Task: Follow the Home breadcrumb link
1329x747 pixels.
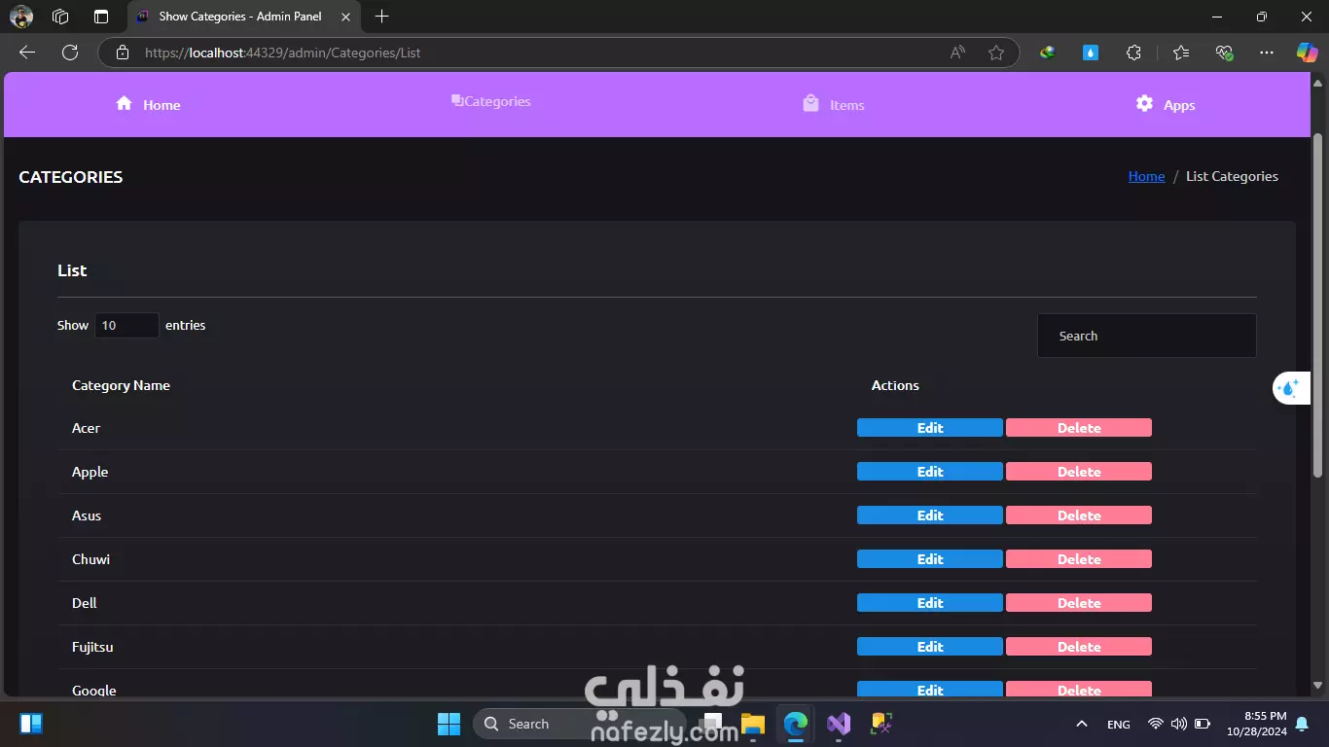Action: (x=1146, y=176)
